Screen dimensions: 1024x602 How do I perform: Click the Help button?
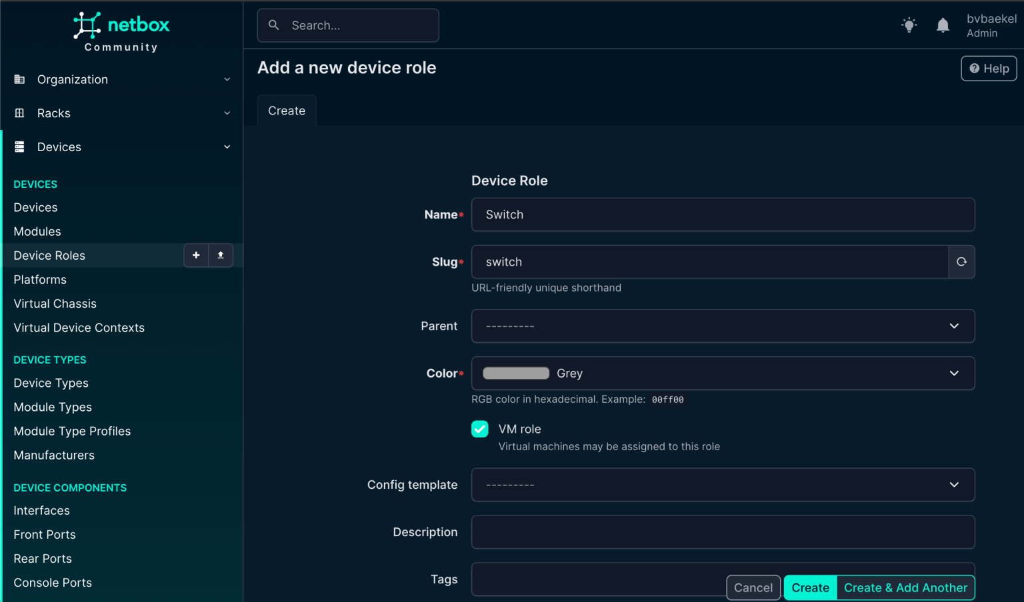pyautogui.click(x=989, y=68)
